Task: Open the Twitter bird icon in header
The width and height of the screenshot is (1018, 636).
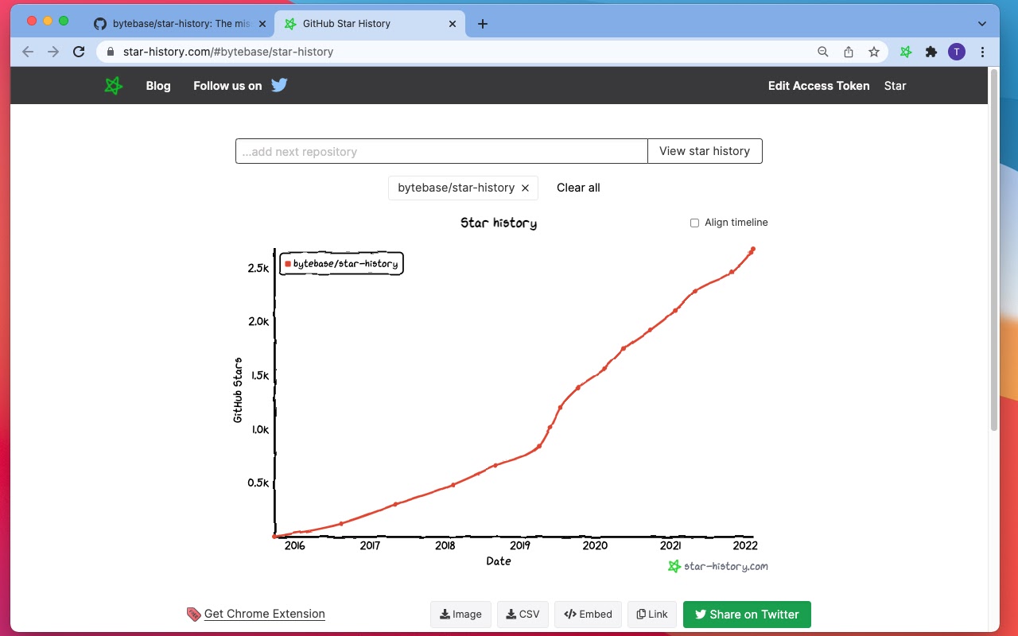Action: 279,85
